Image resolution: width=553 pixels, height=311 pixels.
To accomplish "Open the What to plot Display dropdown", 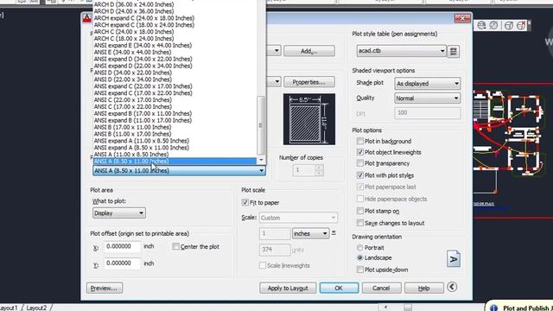I will [119, 213].
